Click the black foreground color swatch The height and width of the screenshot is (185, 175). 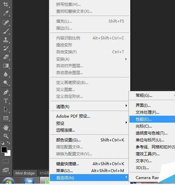tap(4, 150)
